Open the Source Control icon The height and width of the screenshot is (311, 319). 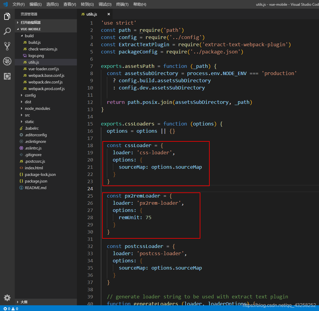click(x=7, y=46)
